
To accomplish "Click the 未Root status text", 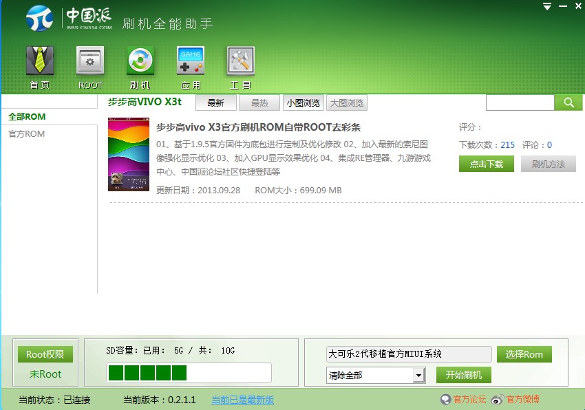I will 45,374.
